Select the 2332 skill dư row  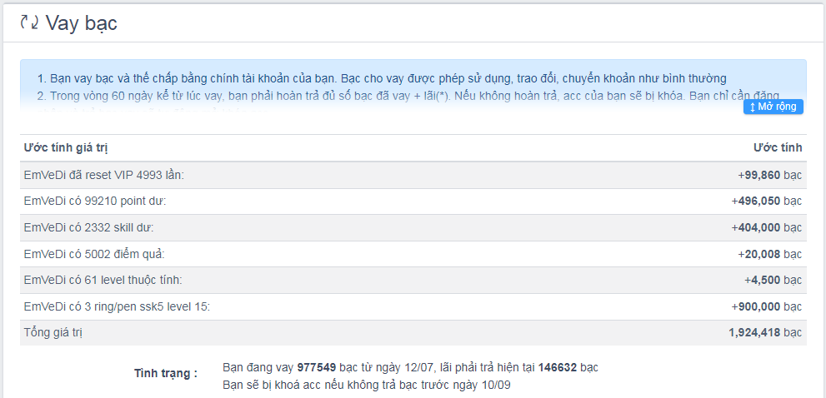click(88, 227)
